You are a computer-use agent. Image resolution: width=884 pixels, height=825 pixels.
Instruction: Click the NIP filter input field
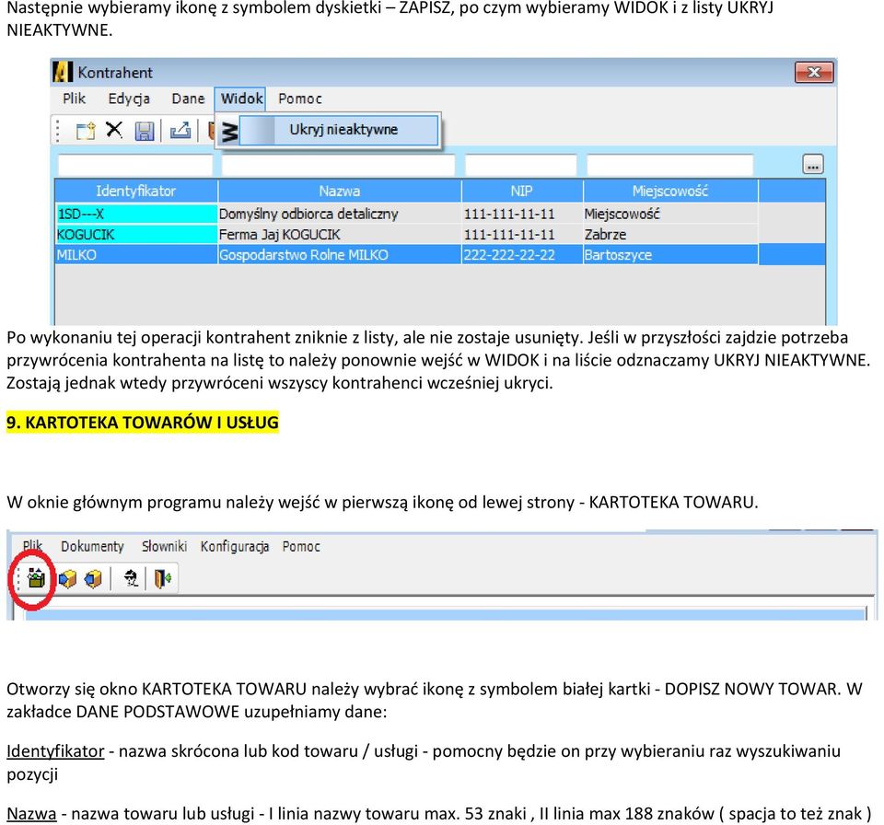pos(521,165)
